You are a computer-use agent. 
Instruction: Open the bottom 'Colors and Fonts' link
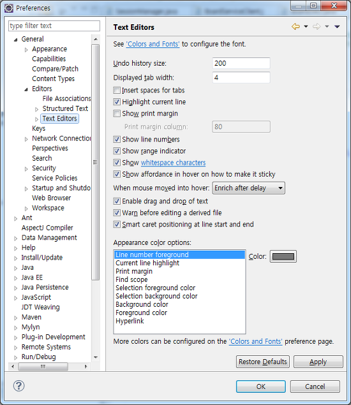point(256,341)
